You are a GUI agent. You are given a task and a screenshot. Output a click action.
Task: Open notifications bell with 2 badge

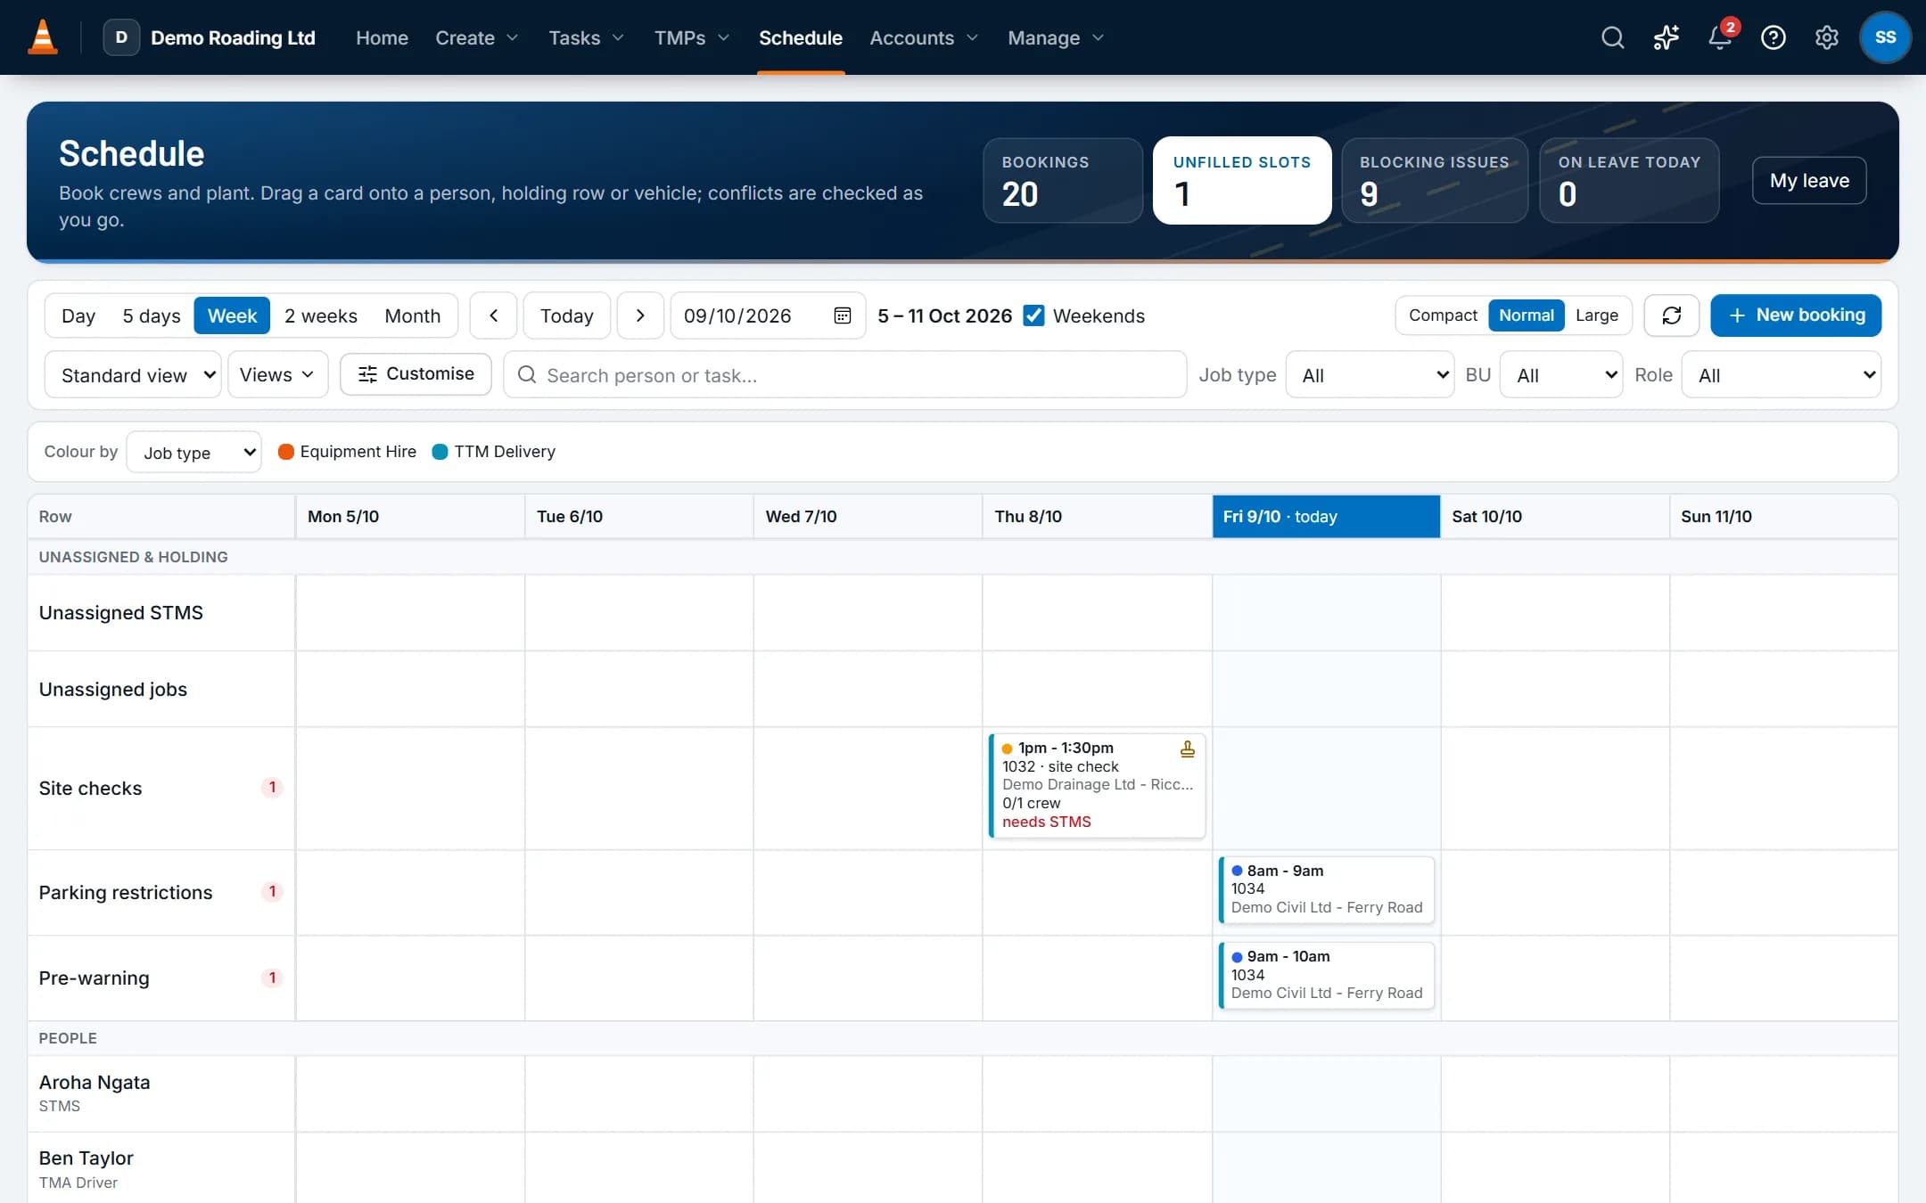[1720, 37]
